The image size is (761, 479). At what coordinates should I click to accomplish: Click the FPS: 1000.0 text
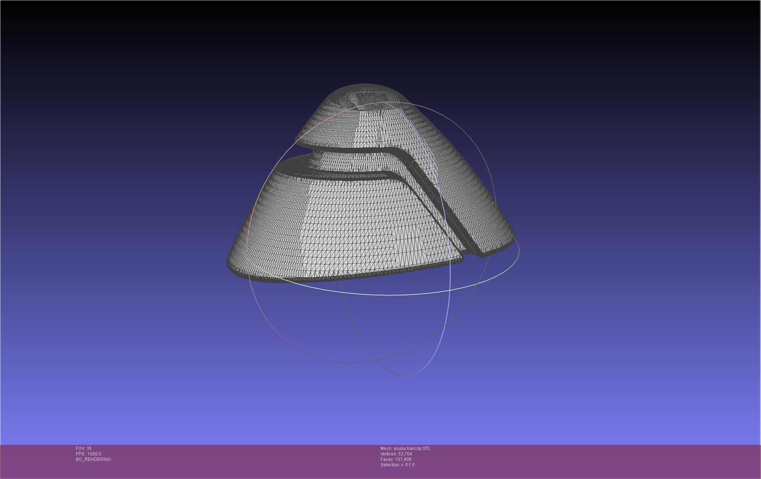click(88, 454)
